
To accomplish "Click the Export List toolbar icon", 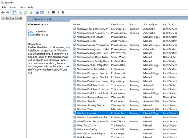I will 31,12.
